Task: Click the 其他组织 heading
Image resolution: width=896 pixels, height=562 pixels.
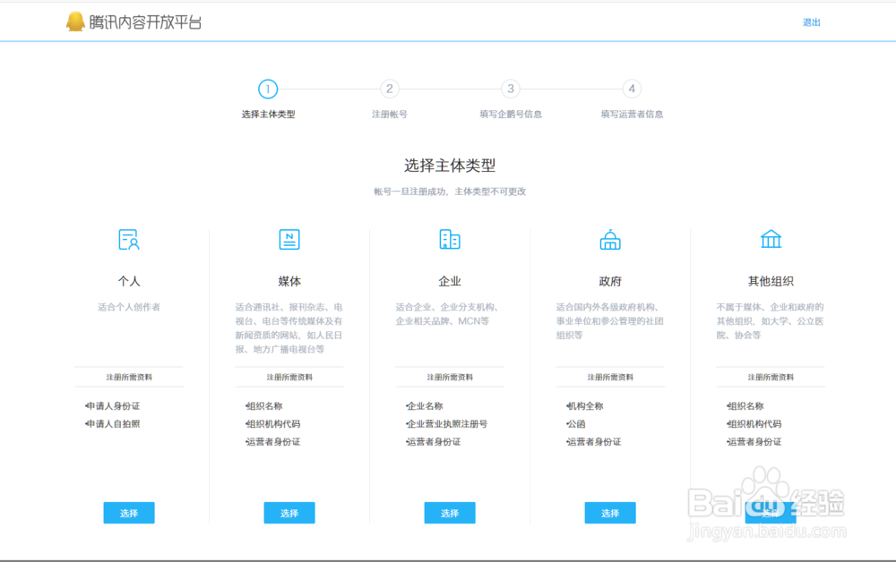Action: [771, 281]
